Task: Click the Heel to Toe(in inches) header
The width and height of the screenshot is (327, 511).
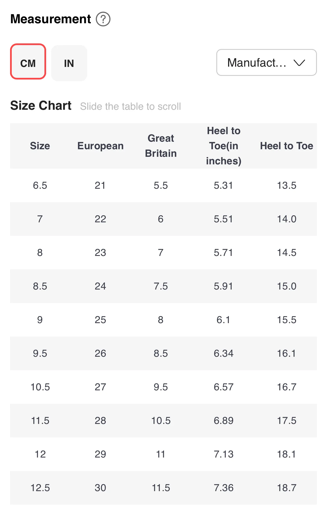Action: point(223,146)
